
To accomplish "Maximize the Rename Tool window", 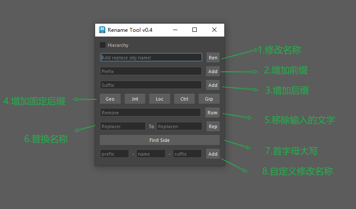I will point(195,30).
